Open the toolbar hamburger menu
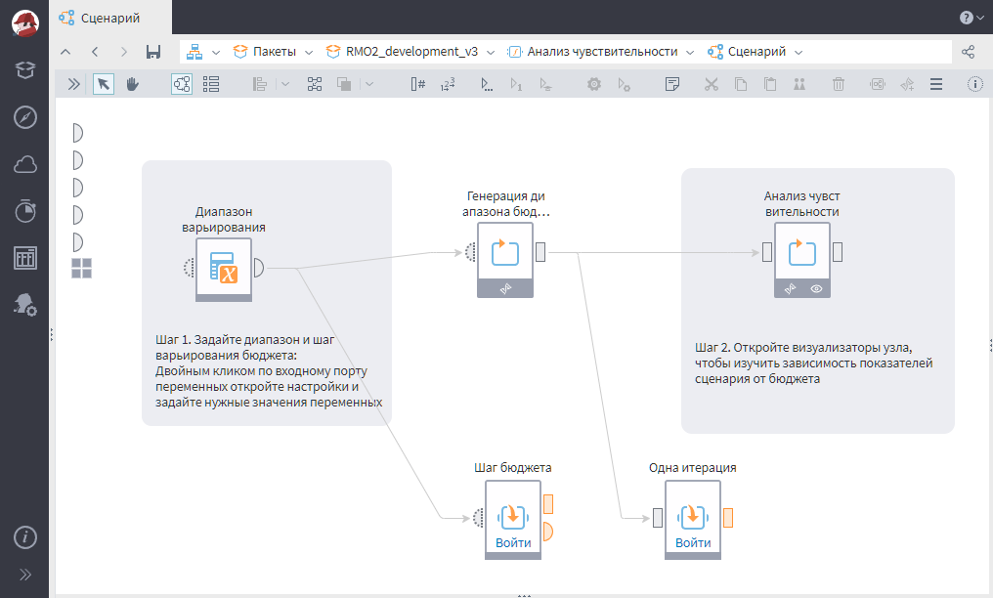 [936, 84]
